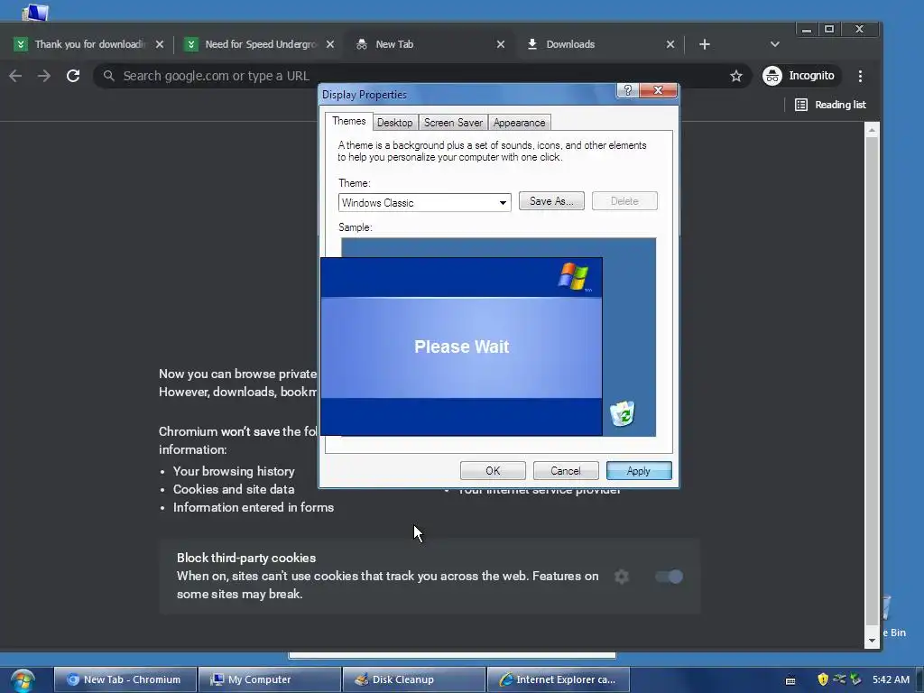Switch to New Tab - Chromium taskbar button
Screen dimensions: 924x693
125,679
